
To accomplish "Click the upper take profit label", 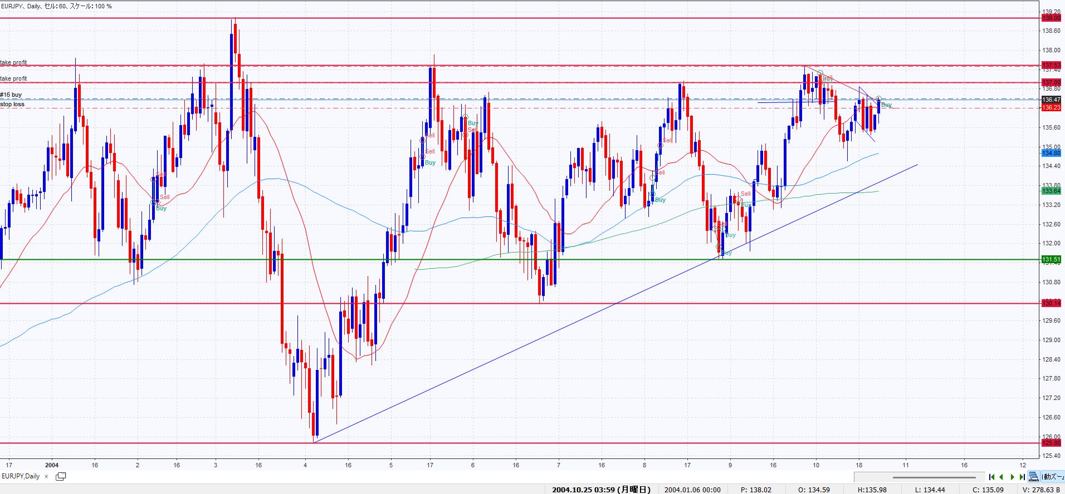I will pos(13,63).
